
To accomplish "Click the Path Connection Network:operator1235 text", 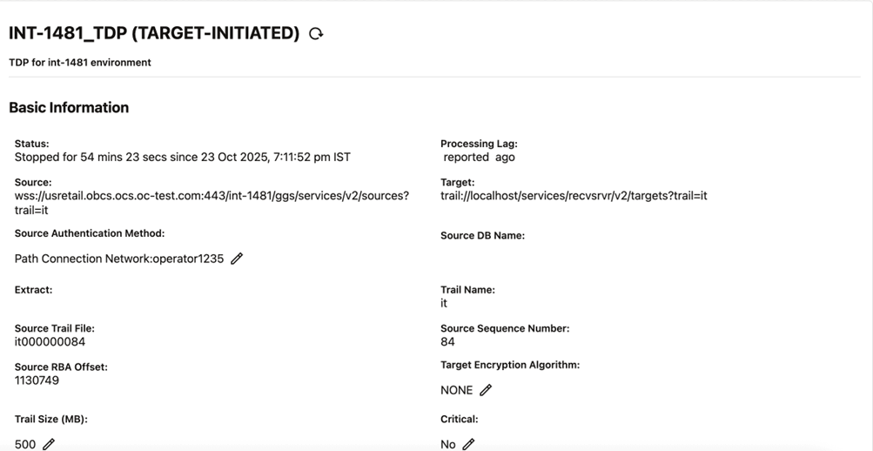I will [x=119, y=259].
